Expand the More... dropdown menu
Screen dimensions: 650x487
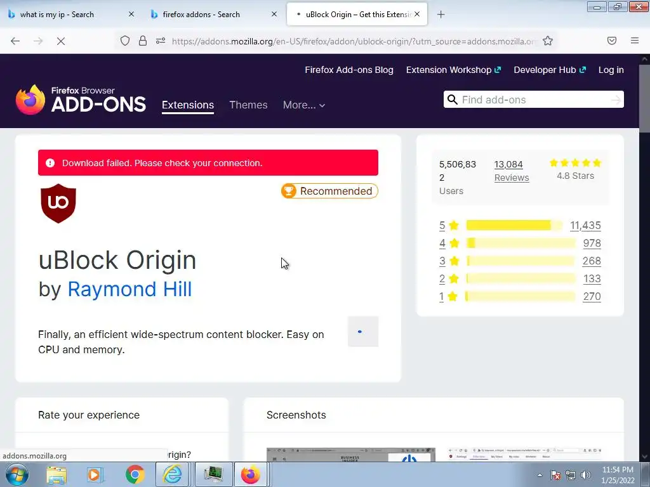click(x=304, y=105)
